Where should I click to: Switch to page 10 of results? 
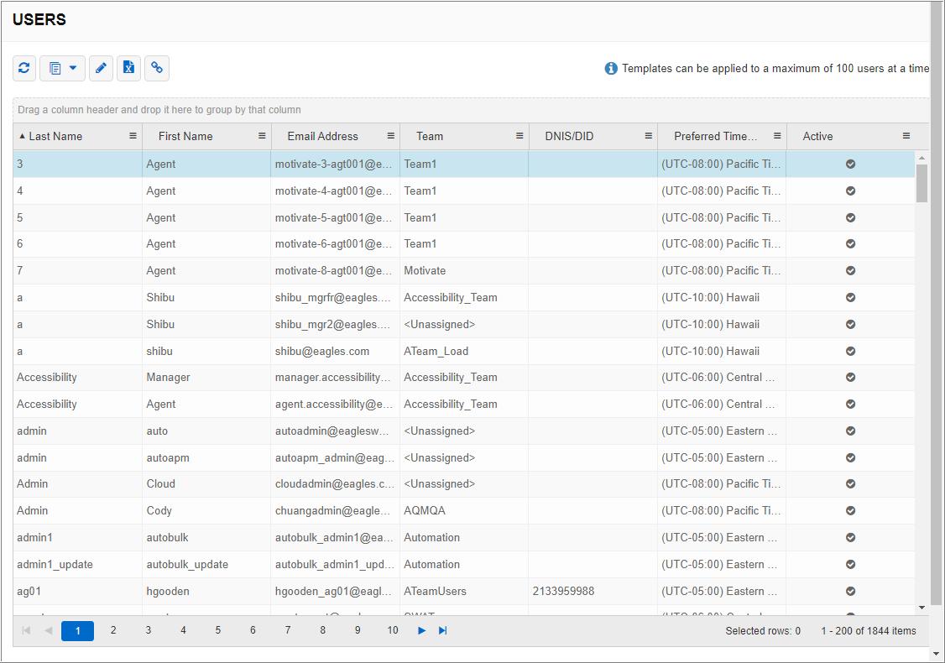point(392,630)
